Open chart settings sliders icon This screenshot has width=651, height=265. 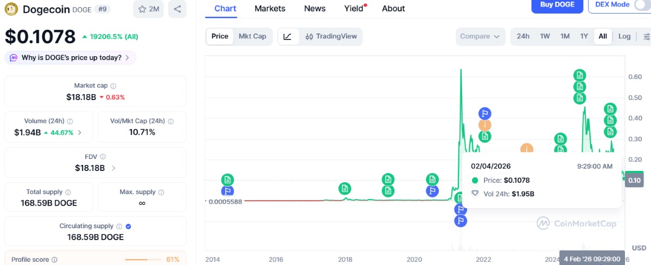646,36
